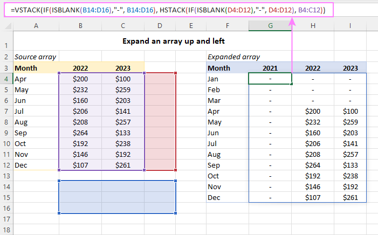Click the title "Expand an array up and left"
This screenshot has width=378, height=235.
[x=174, y=41]
